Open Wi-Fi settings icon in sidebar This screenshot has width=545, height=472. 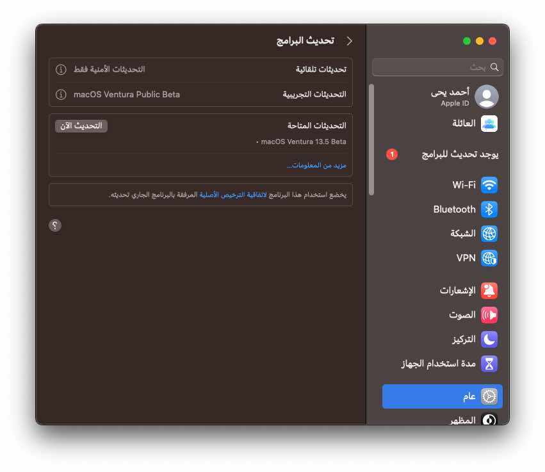tap(489, 185)
